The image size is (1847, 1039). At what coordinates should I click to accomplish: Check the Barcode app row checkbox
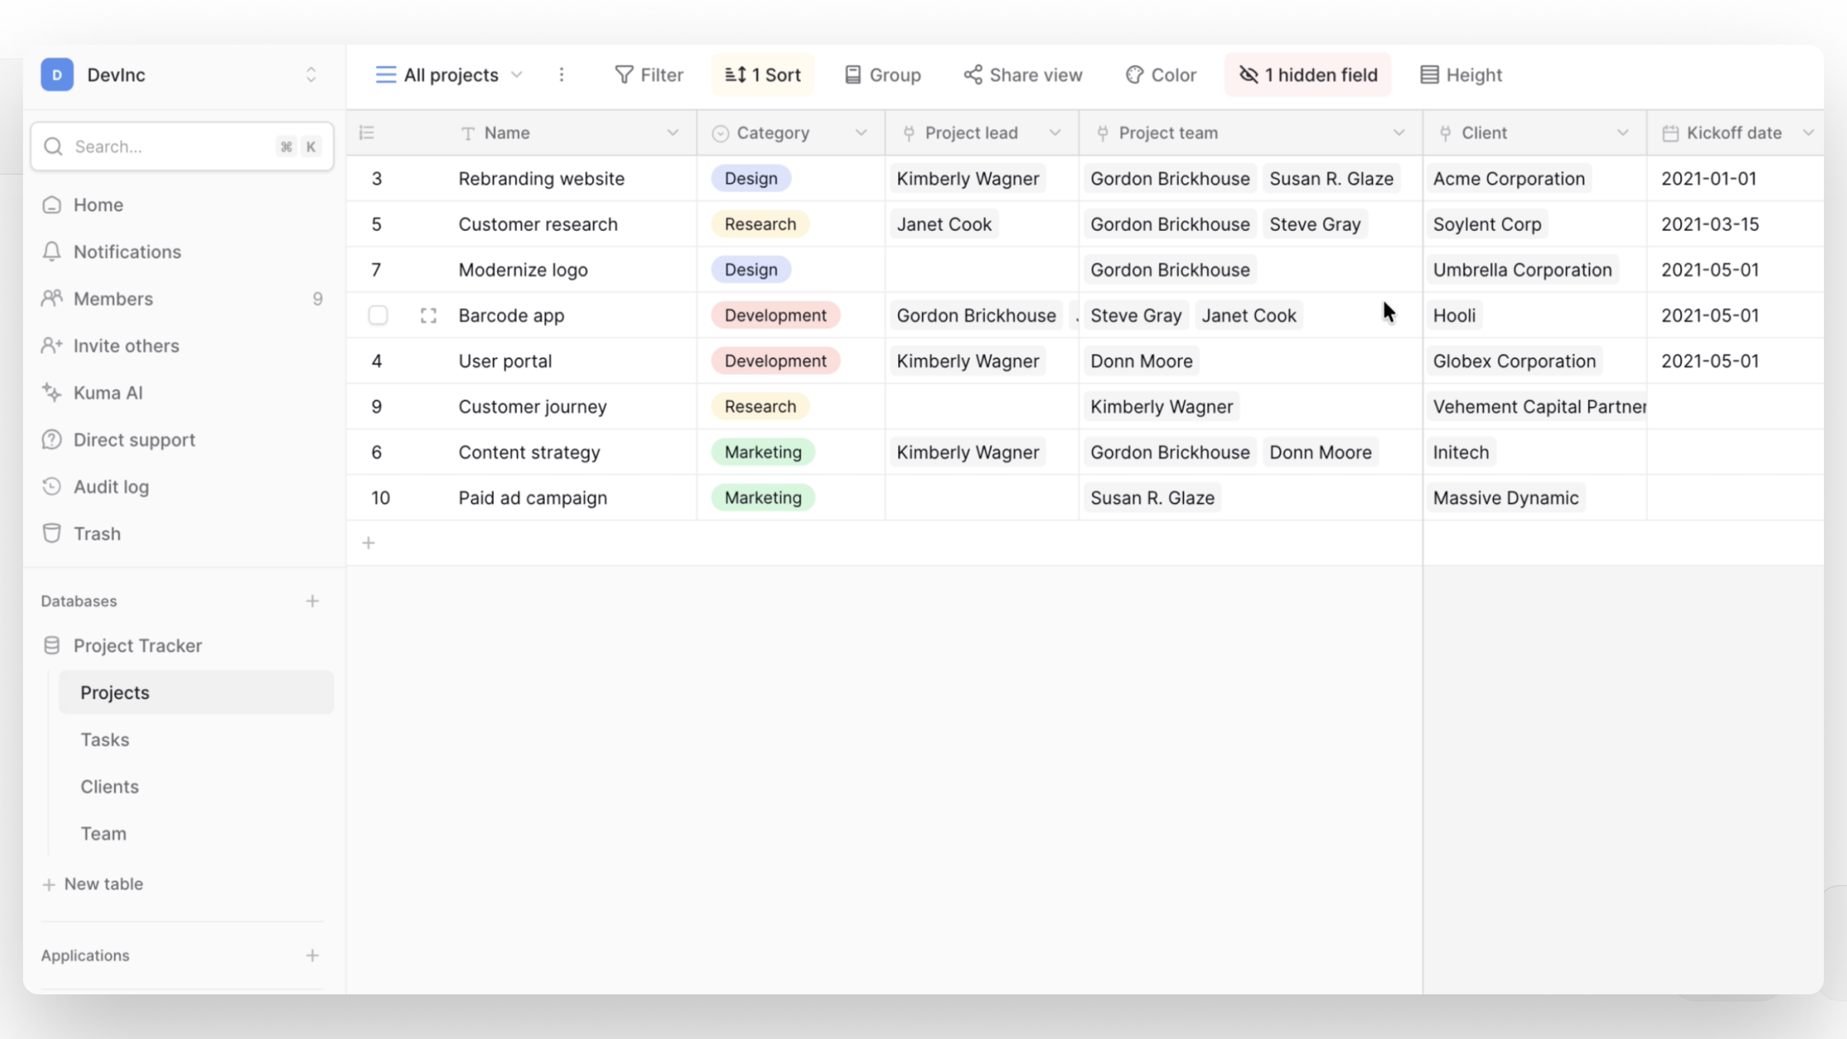point(378,316)
